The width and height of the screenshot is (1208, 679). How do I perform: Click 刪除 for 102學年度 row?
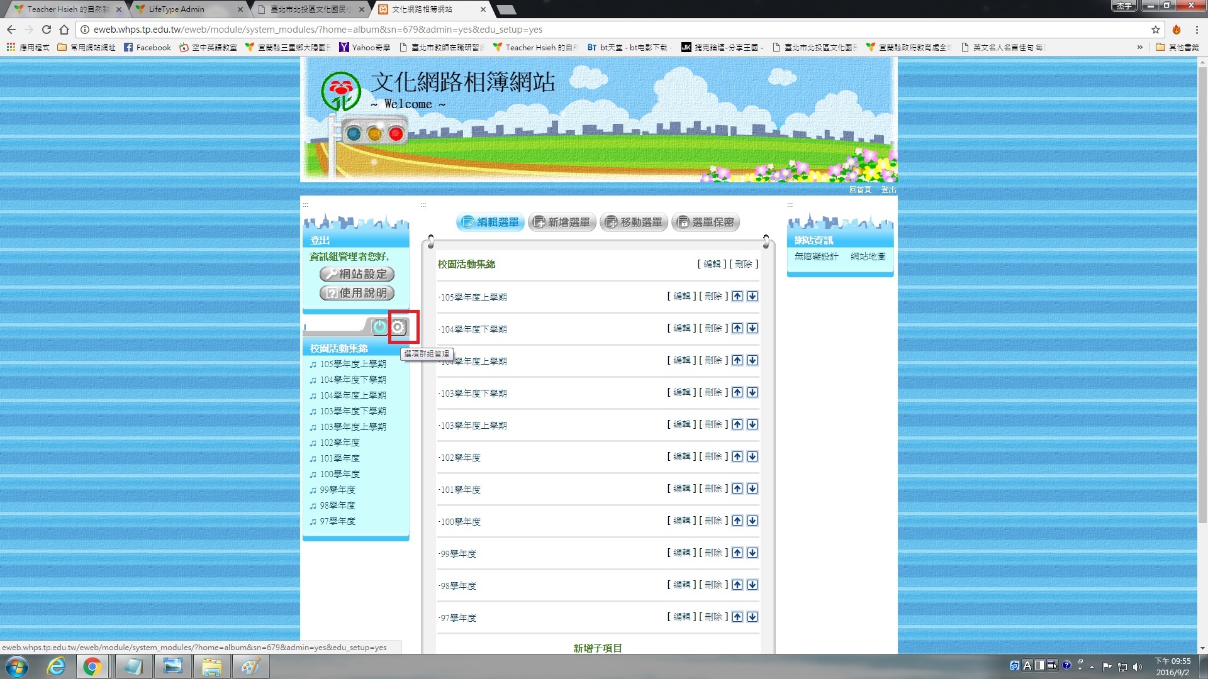coord(713,456)
